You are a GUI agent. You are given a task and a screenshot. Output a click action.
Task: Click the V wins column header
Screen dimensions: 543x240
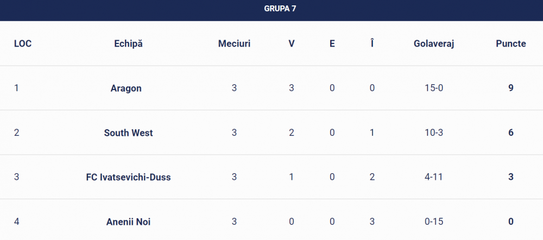(292, 43)
